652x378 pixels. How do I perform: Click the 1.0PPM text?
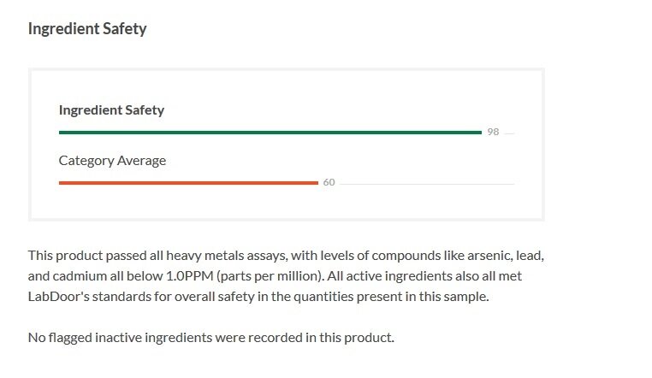(190, 276)
